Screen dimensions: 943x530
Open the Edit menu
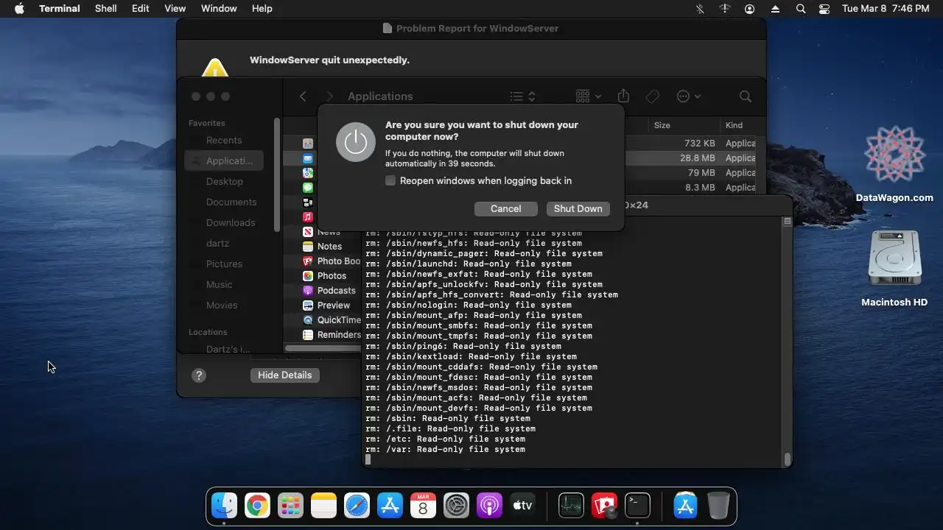[141, 9]
